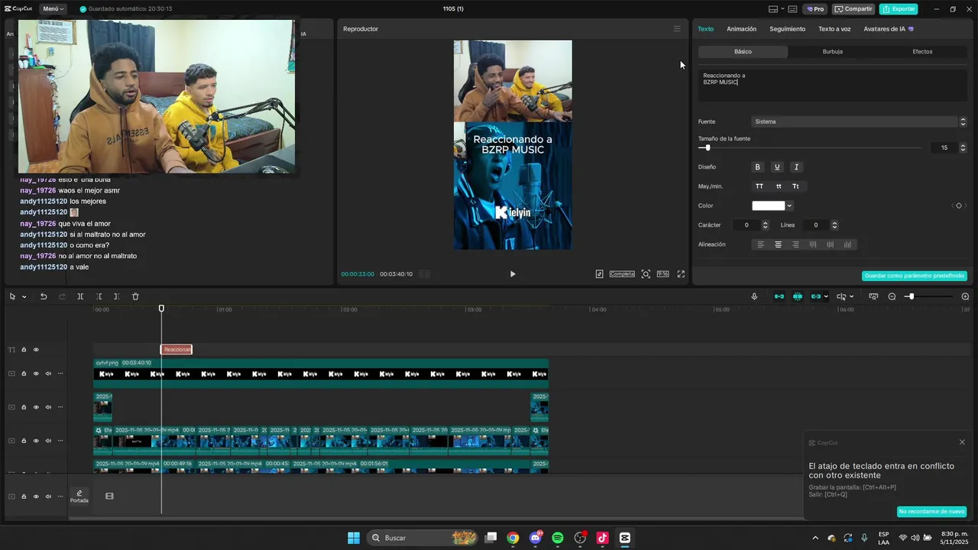Split the clip at the playhead

(80, 296)
